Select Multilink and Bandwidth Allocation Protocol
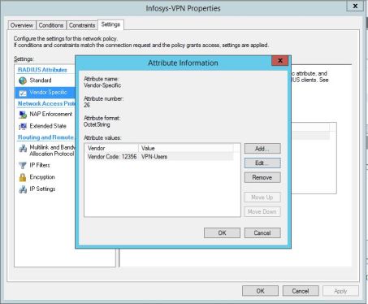The width and height of the screenshot is (368, 304). click(x=45, y=150)
